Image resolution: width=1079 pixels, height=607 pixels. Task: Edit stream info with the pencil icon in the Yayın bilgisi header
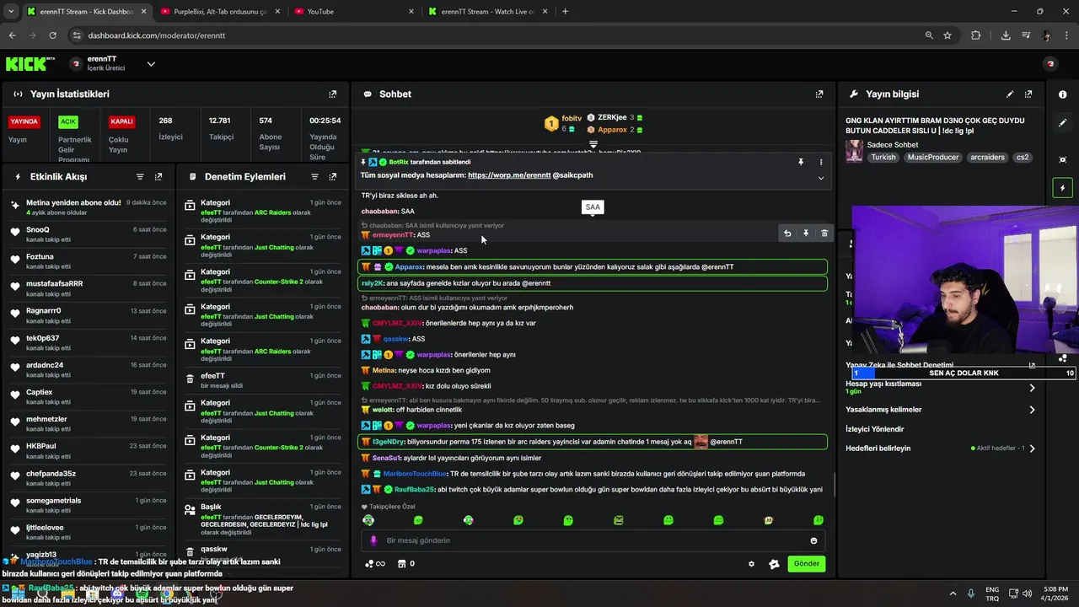point(1010,94)
